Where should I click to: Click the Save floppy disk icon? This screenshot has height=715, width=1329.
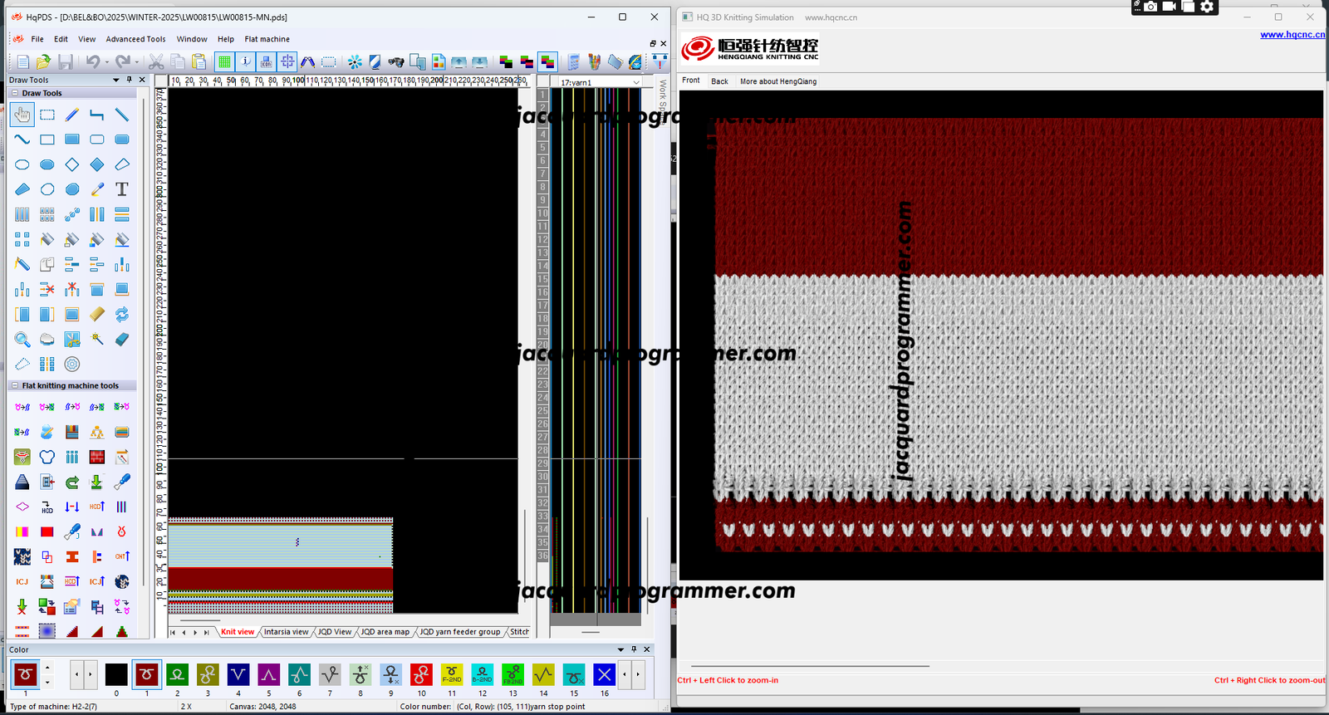[66, 61]
